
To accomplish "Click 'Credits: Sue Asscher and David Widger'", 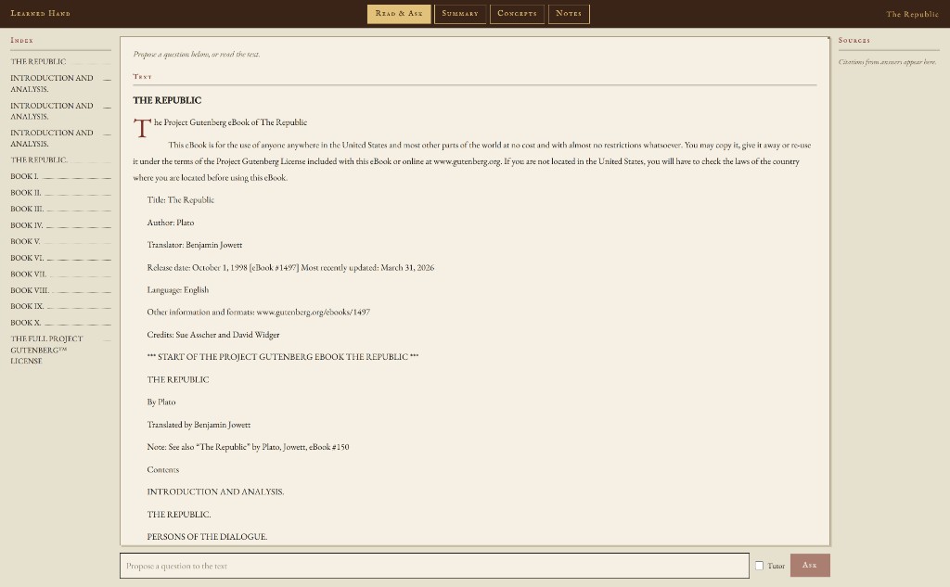I will 212,335.
